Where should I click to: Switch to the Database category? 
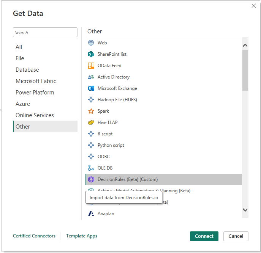27,70
